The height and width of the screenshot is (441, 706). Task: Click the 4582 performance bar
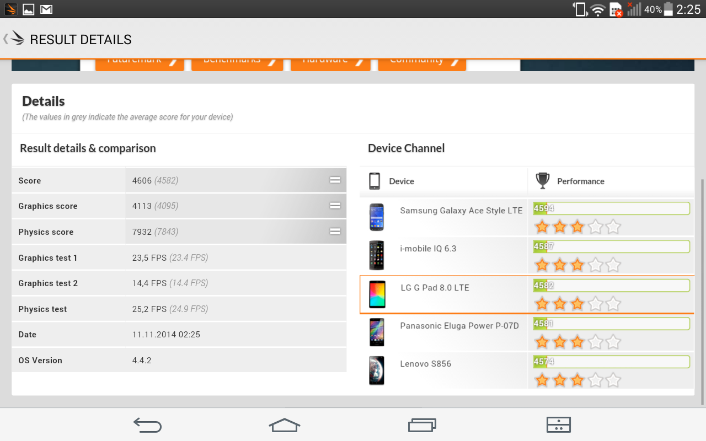611,285
